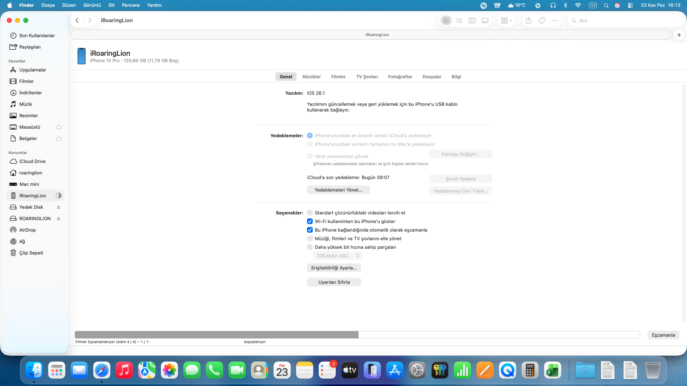The width and height of the screenshot is (687, 386).
Task: Open Paylaşılan folder in sidebar
Action: [x=35, y=47]
